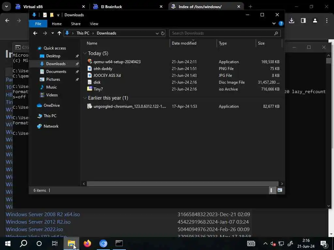Click New folder icon in Explorer title bar
Screen dimensions: 334x250
(52, 15)
